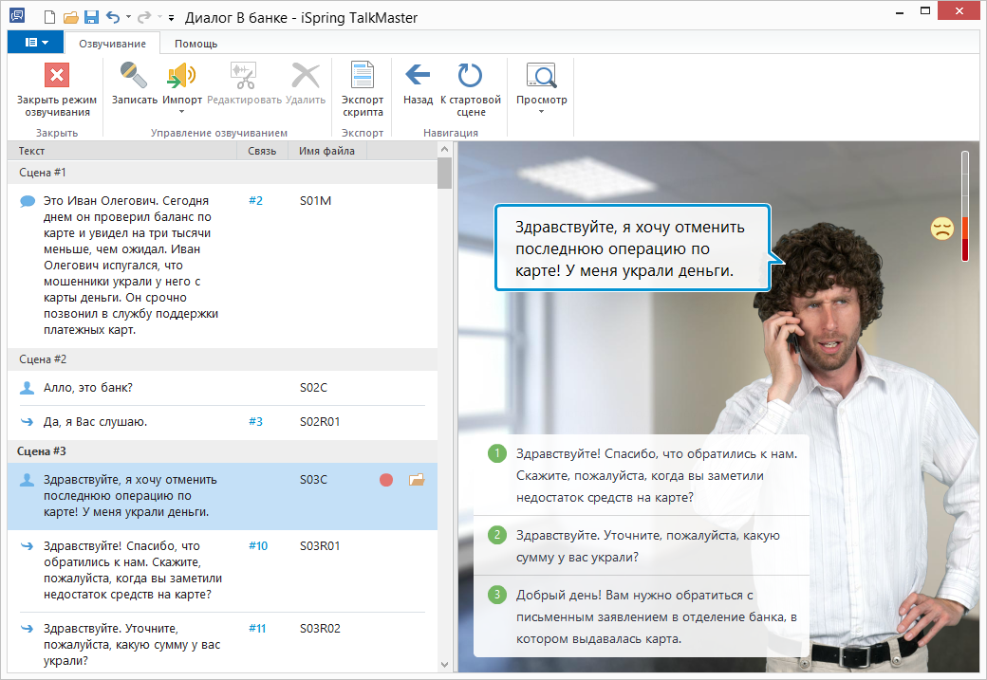987x680 pixels.
Task: Select the Сцена #2 header row
Action: tap(222, 359)
